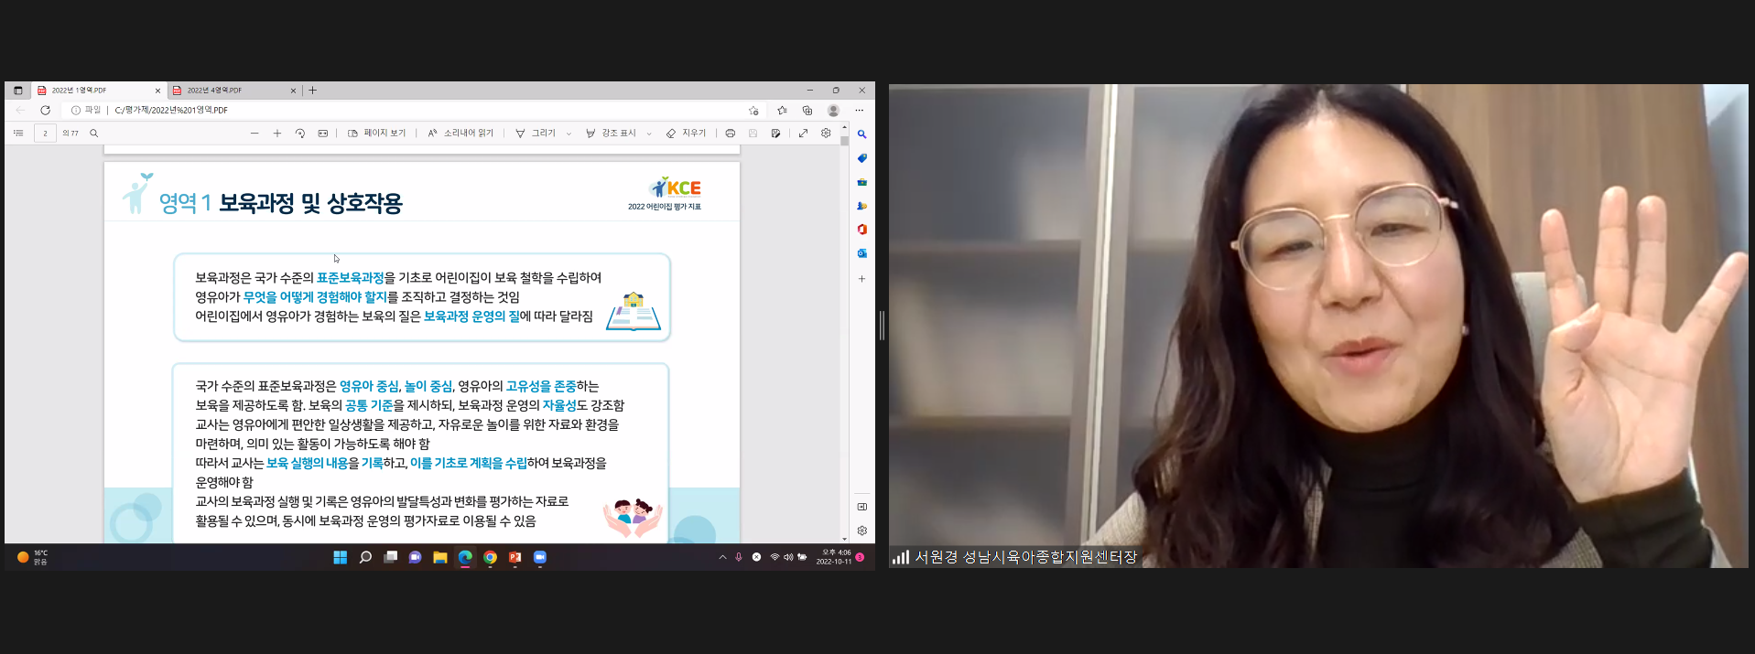Click the PDF scrollbar up arrow
Image resolution: width=1755 pixels, height=654 pixels.
(844, 129)
